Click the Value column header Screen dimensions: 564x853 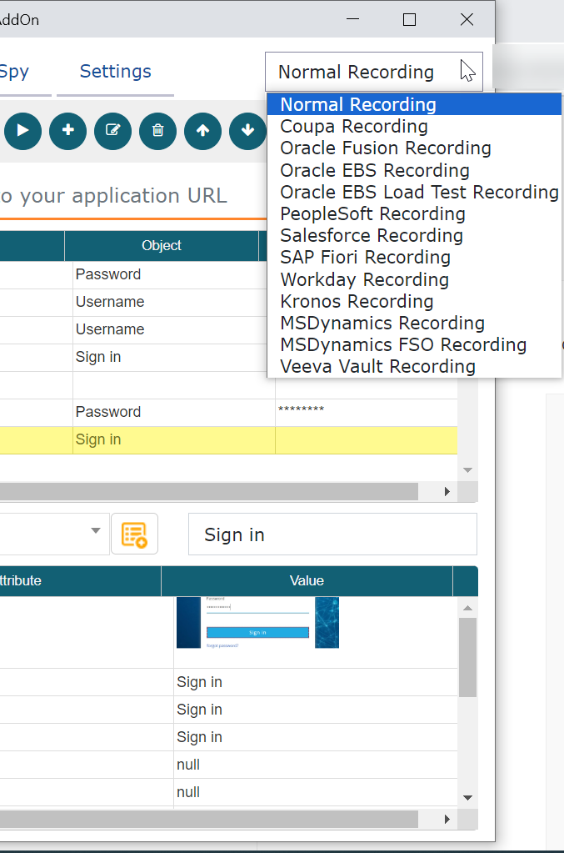point(307,581)
